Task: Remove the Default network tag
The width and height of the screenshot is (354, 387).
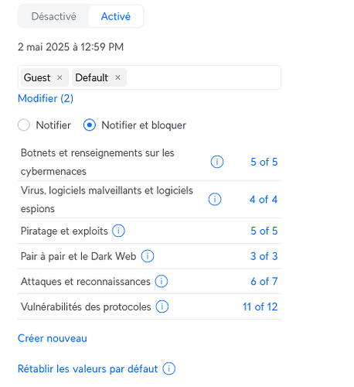Action: pos(117,77)
